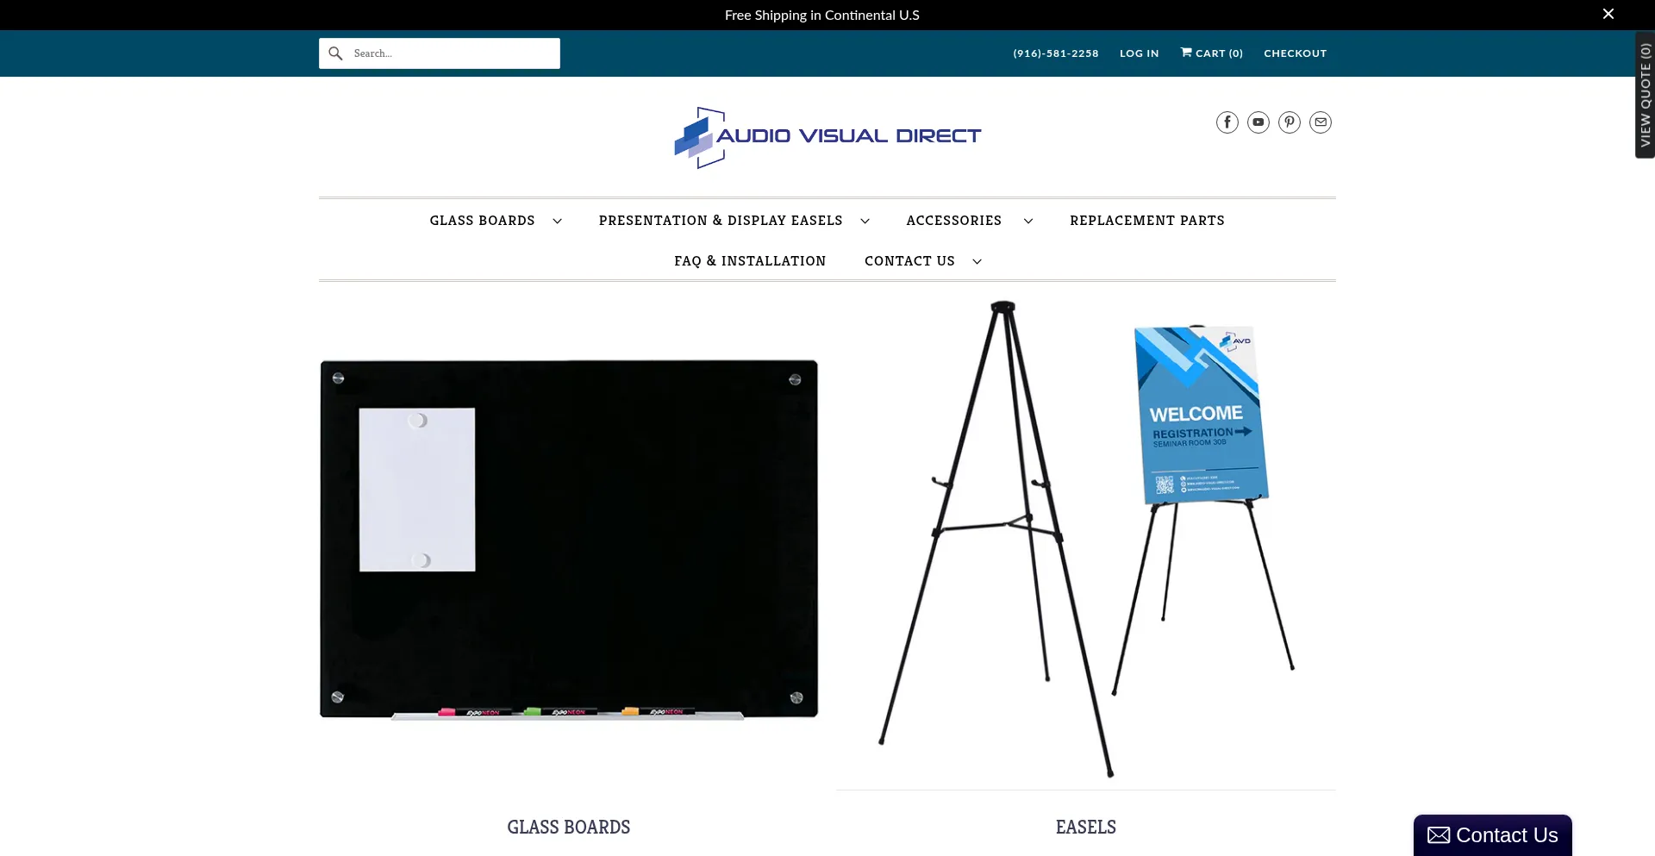Open Presentation & Display Easels menu
The width and height of the screenshot is (1655, 856).
[721, 221]
